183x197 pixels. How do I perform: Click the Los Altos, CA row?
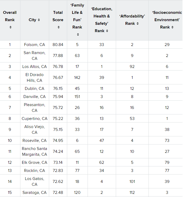(x=35, y=67)
